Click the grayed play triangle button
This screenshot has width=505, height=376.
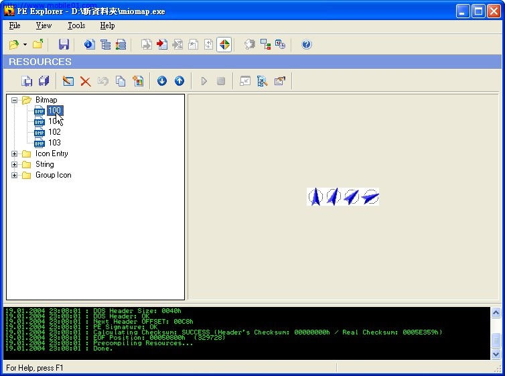pos(204,81)
